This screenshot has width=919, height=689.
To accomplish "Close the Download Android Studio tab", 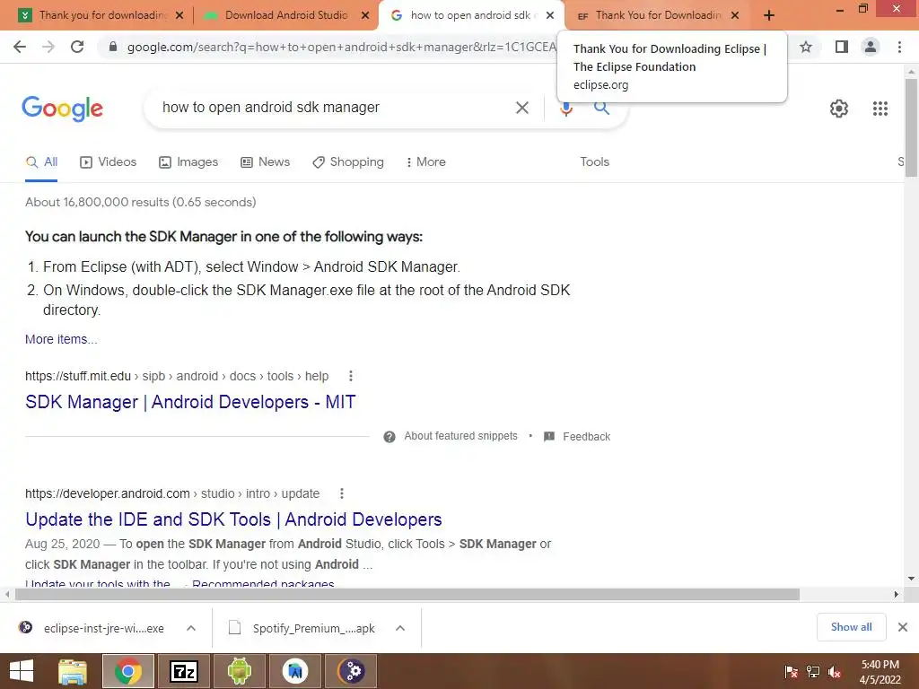I will click(365, 15).
